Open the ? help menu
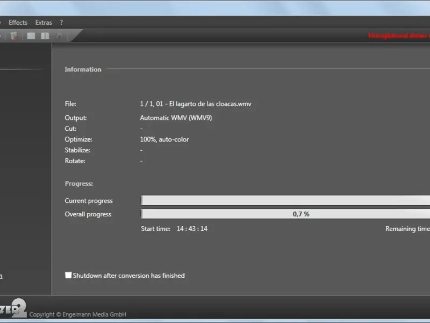This screenshot has width=430, height=323. tap(61, 23)
